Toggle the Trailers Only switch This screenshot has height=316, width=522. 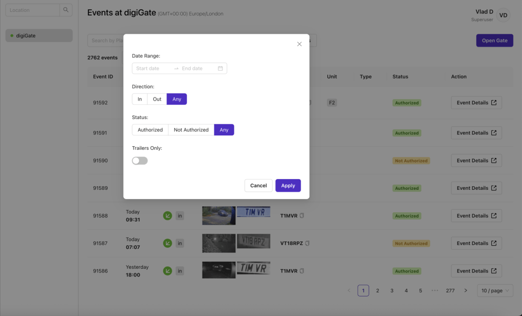tap(140, 161)
